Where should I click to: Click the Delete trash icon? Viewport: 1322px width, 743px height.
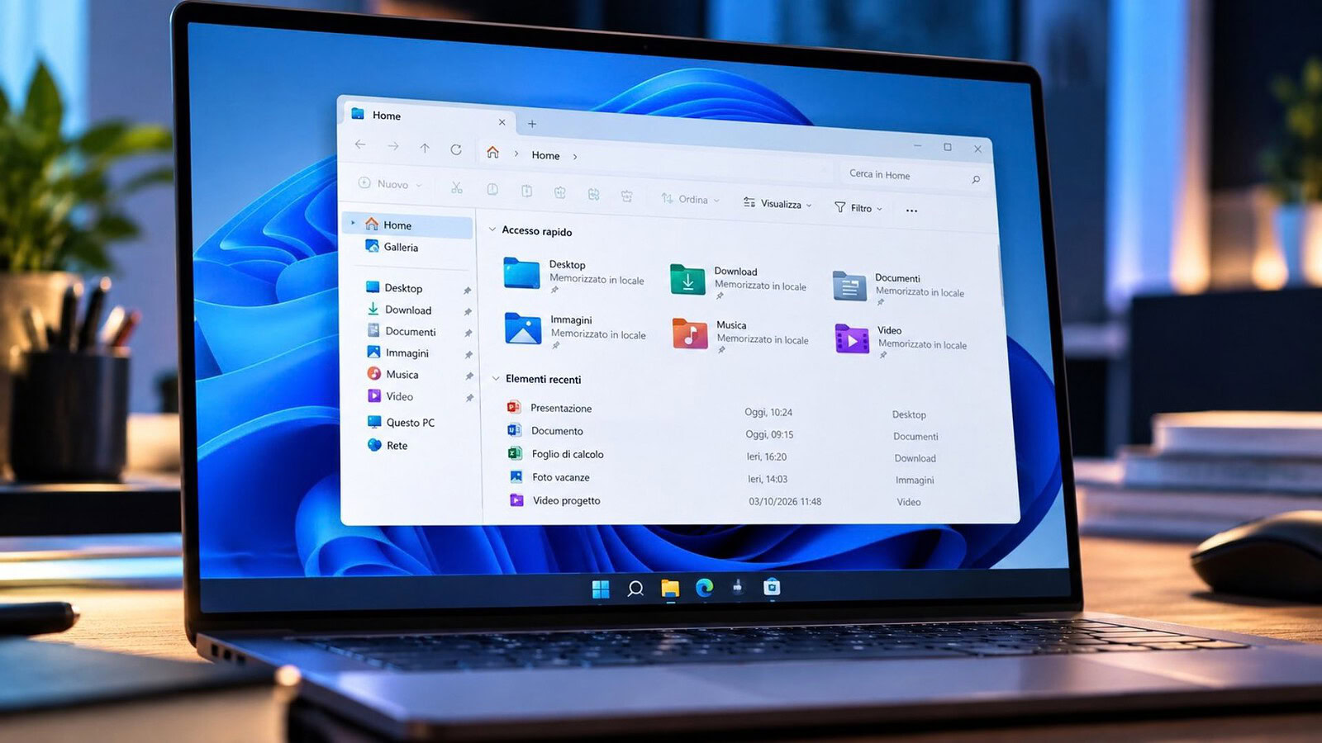pos(627,196)
